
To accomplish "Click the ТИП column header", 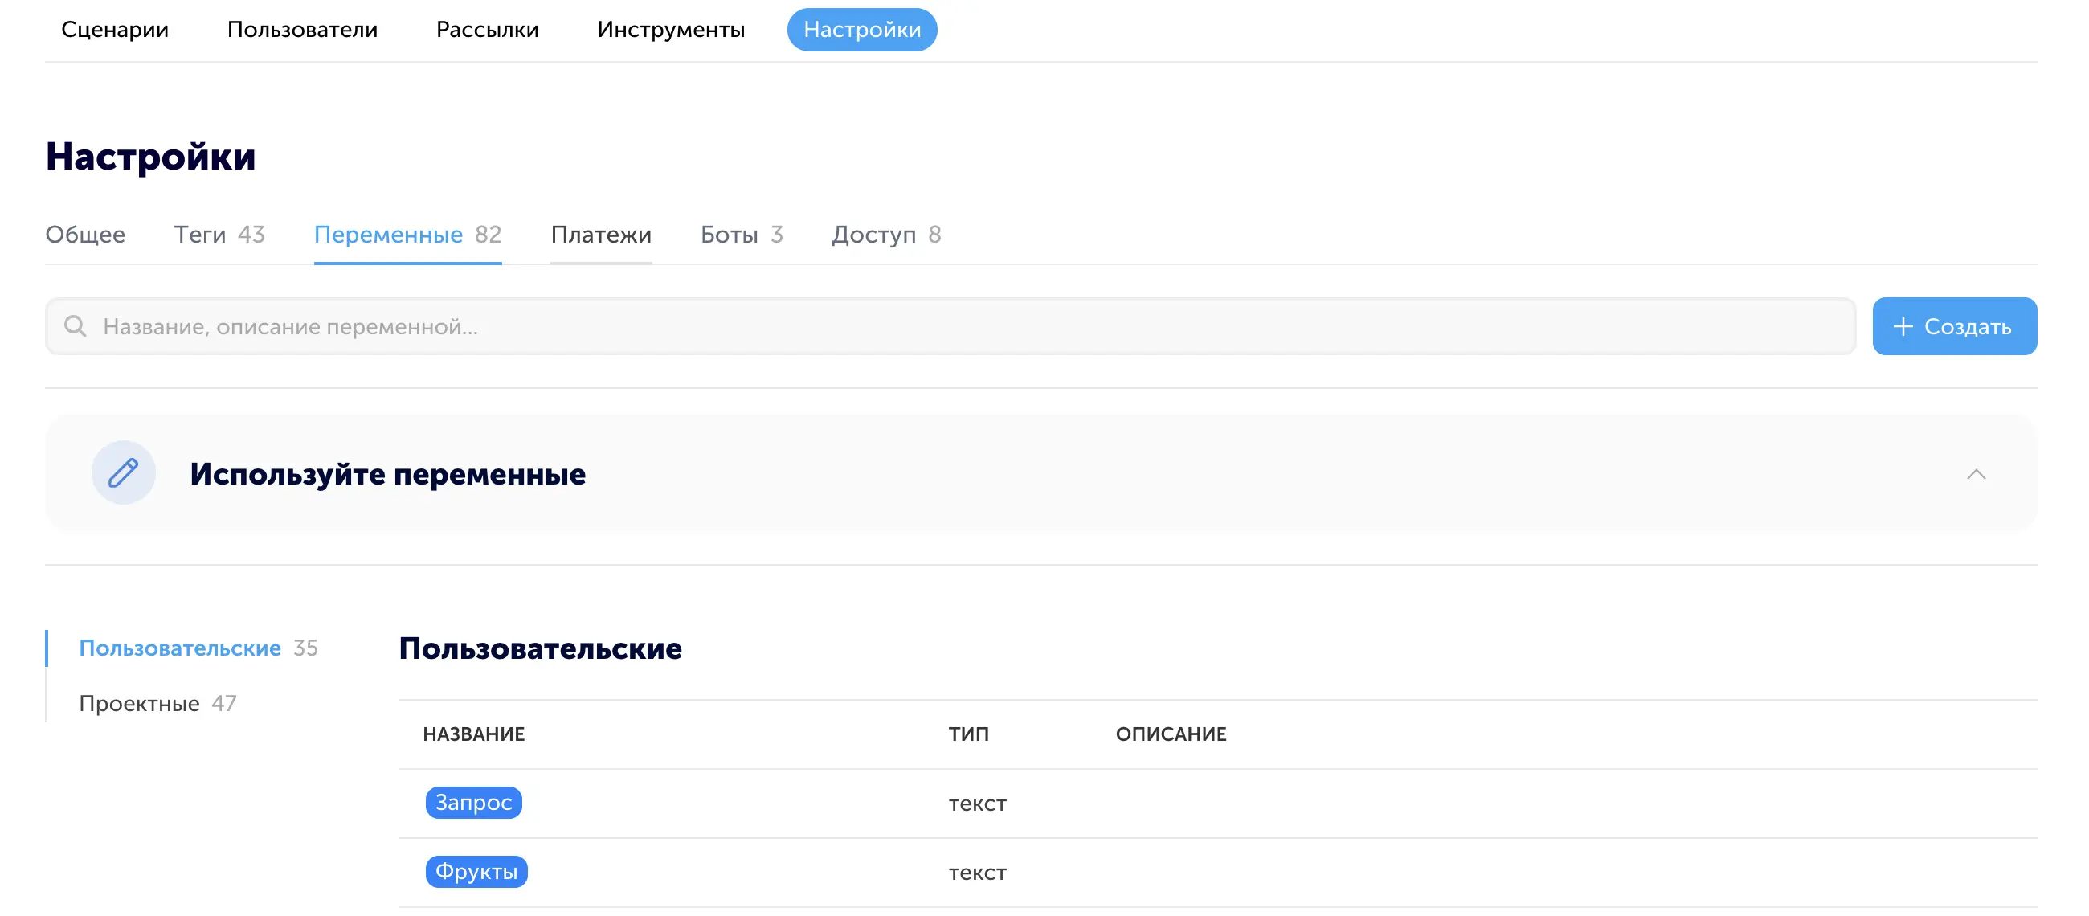I will point(968,734).
